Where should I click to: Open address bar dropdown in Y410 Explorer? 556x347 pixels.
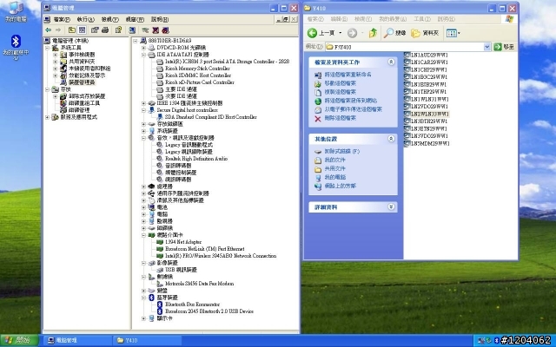click(x=486, y=47)
